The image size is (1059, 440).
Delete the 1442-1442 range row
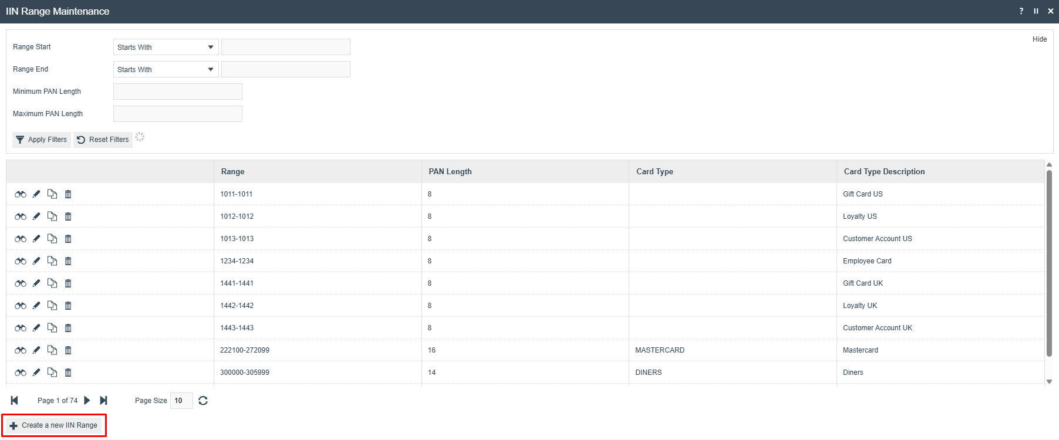tap(68, 306)
